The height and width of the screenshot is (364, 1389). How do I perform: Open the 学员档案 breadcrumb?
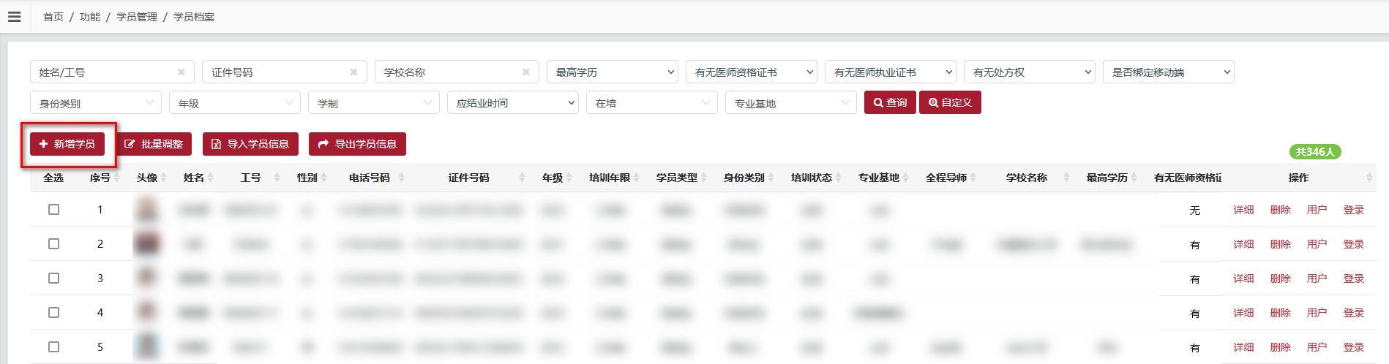point(194,17)
